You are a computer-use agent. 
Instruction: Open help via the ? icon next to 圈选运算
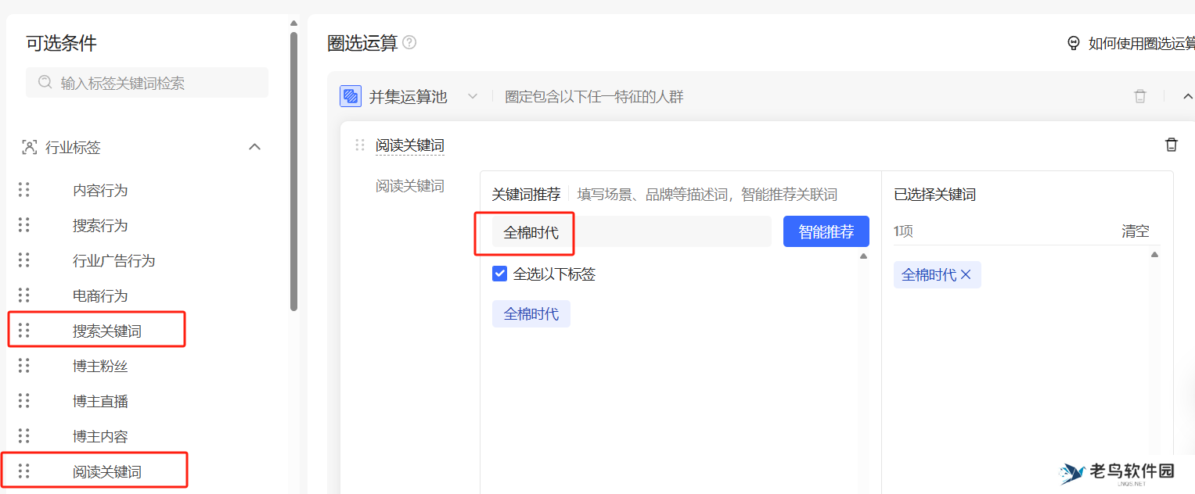tap(410, 43)
